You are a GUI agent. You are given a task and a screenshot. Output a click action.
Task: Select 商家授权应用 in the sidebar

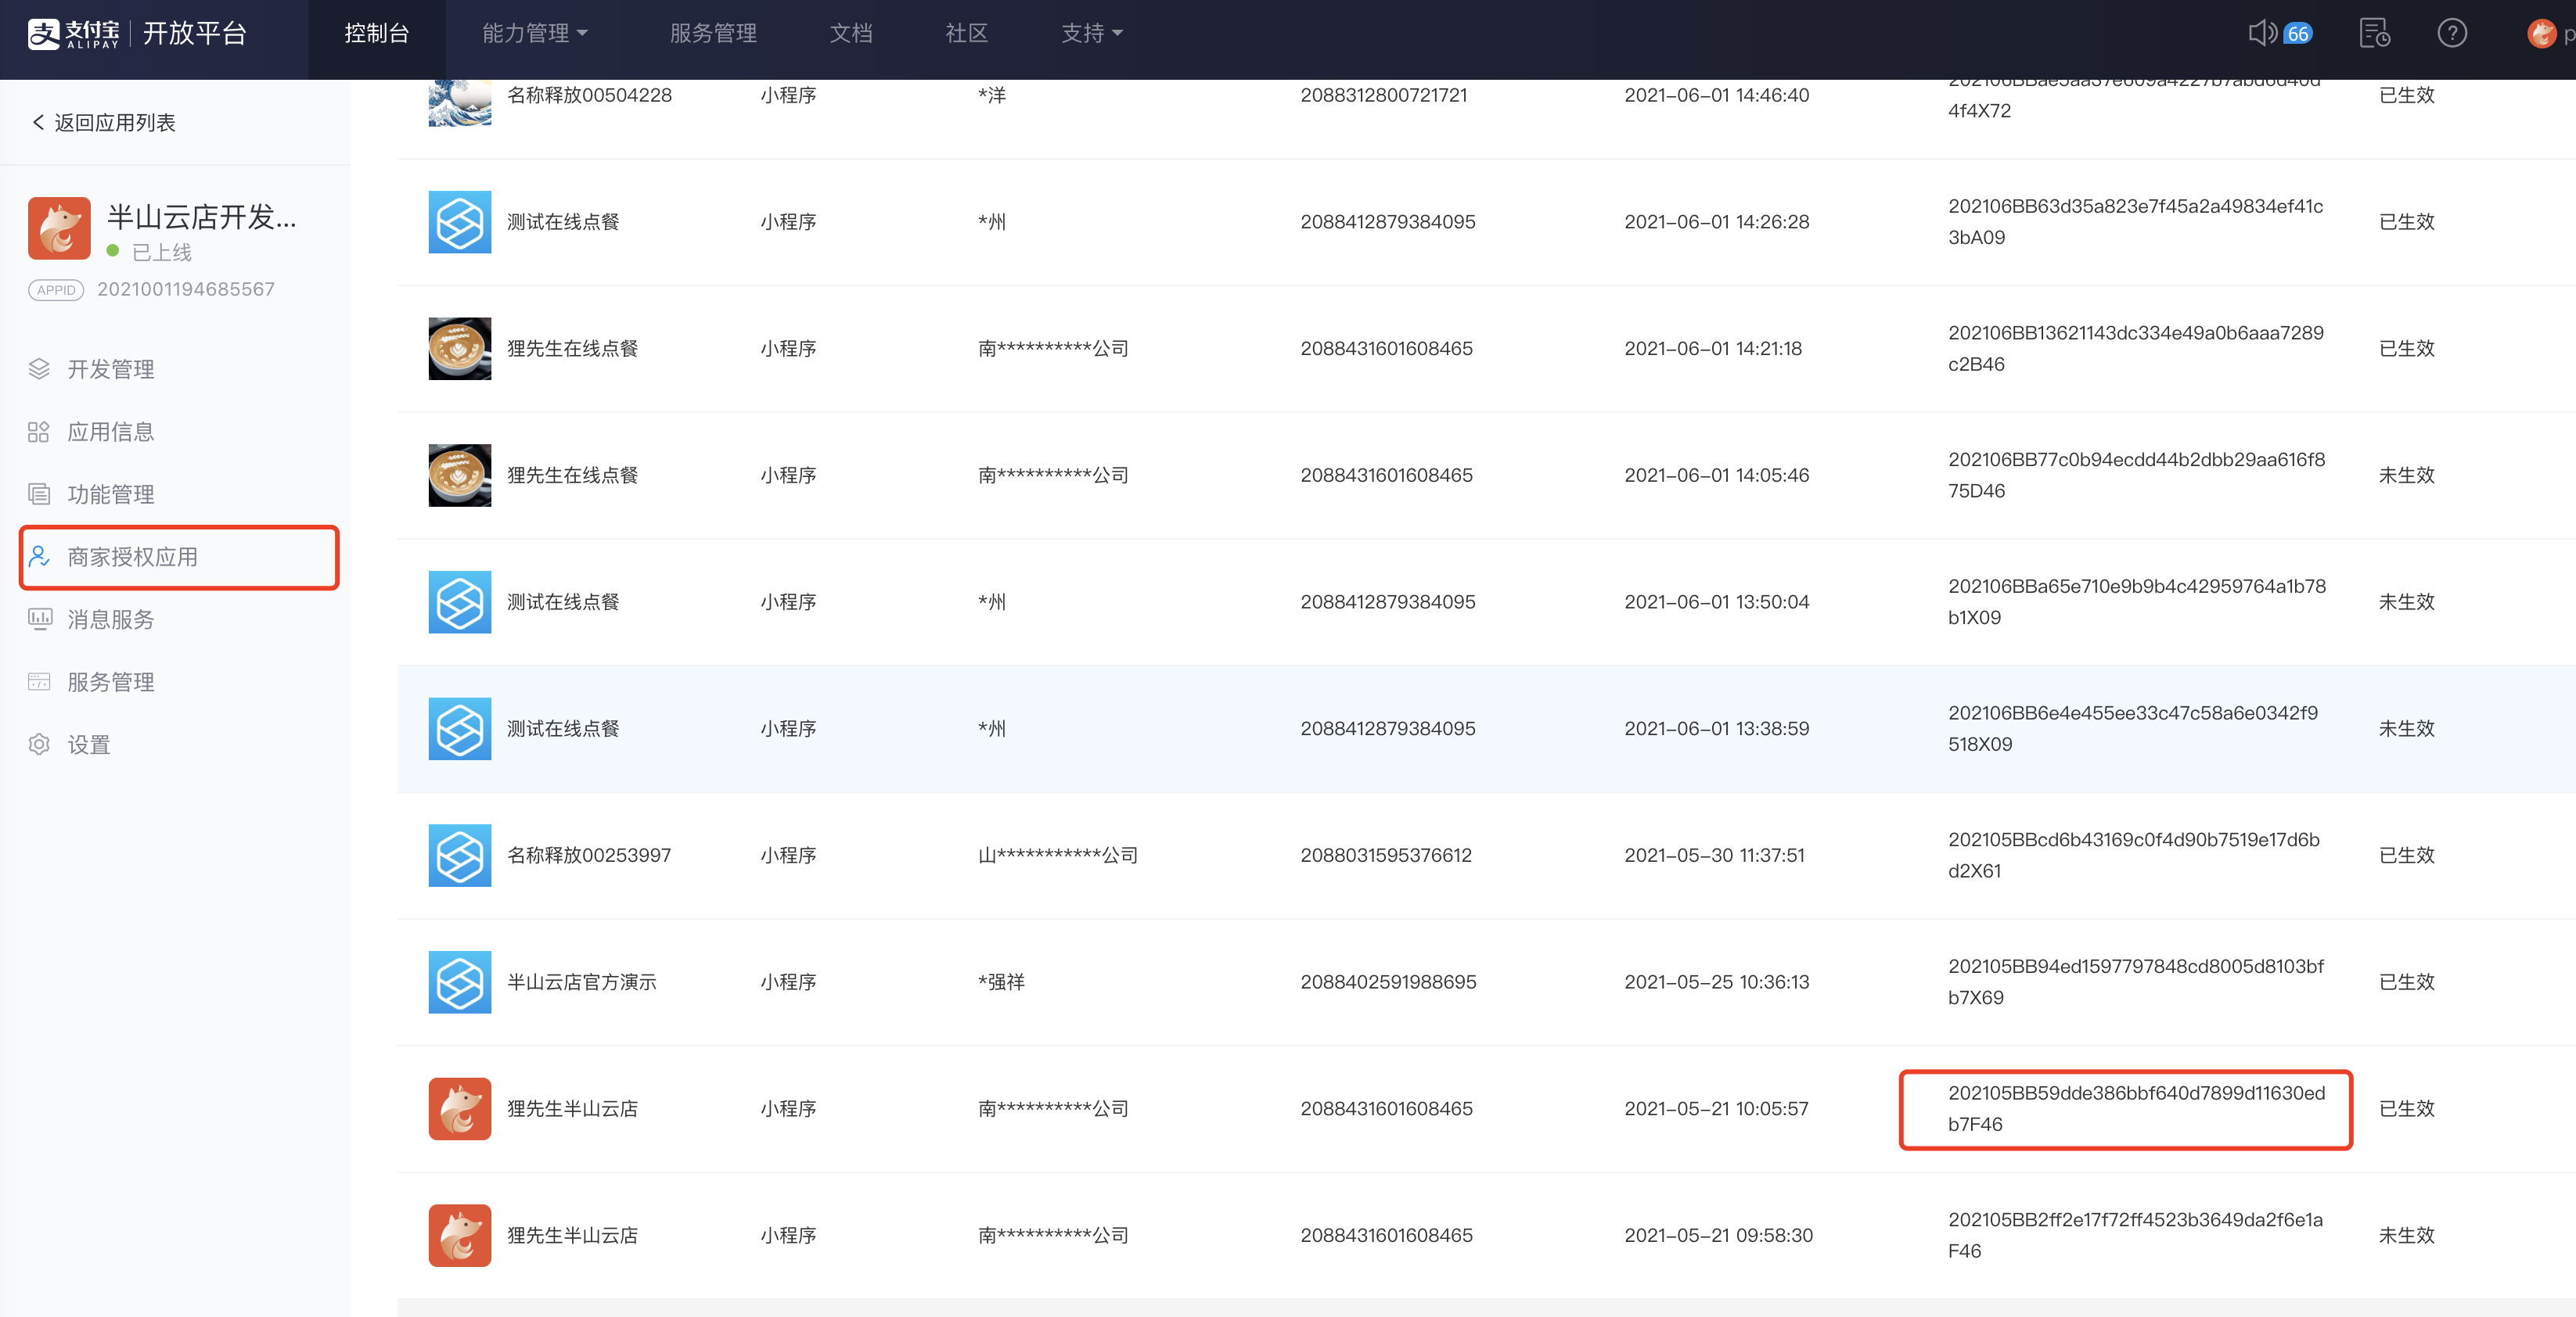[132, 557]
